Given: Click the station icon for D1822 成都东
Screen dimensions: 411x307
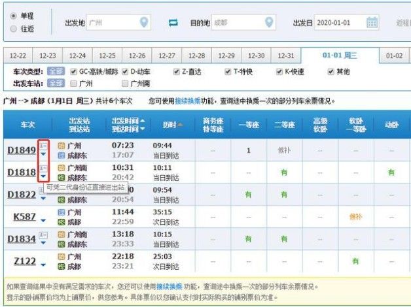Looking at the screenshot, I should 62,200.
